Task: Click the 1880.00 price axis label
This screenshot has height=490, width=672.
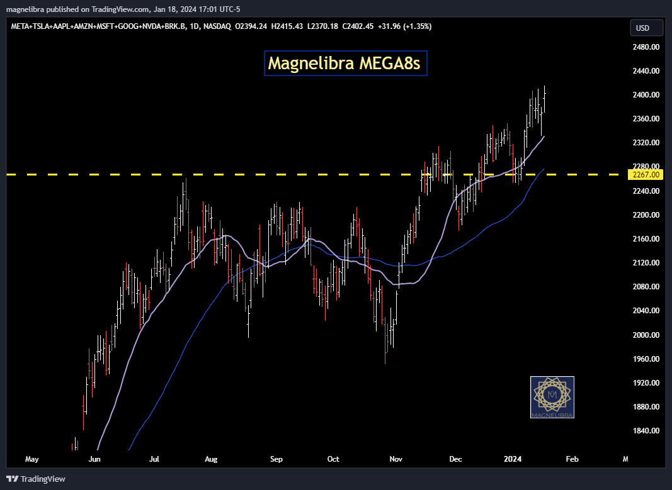Action: (646, 407)
